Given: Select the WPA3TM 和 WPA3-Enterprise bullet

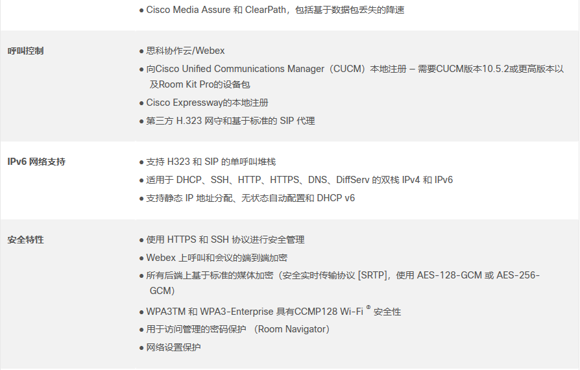Looking at the screenshot, I should coord(273,312).
